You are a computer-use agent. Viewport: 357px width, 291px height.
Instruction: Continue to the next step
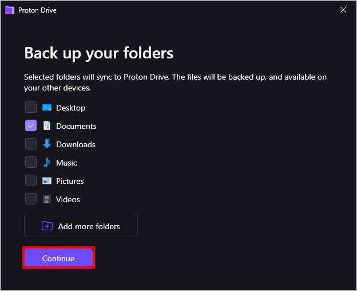coord(58,258)
